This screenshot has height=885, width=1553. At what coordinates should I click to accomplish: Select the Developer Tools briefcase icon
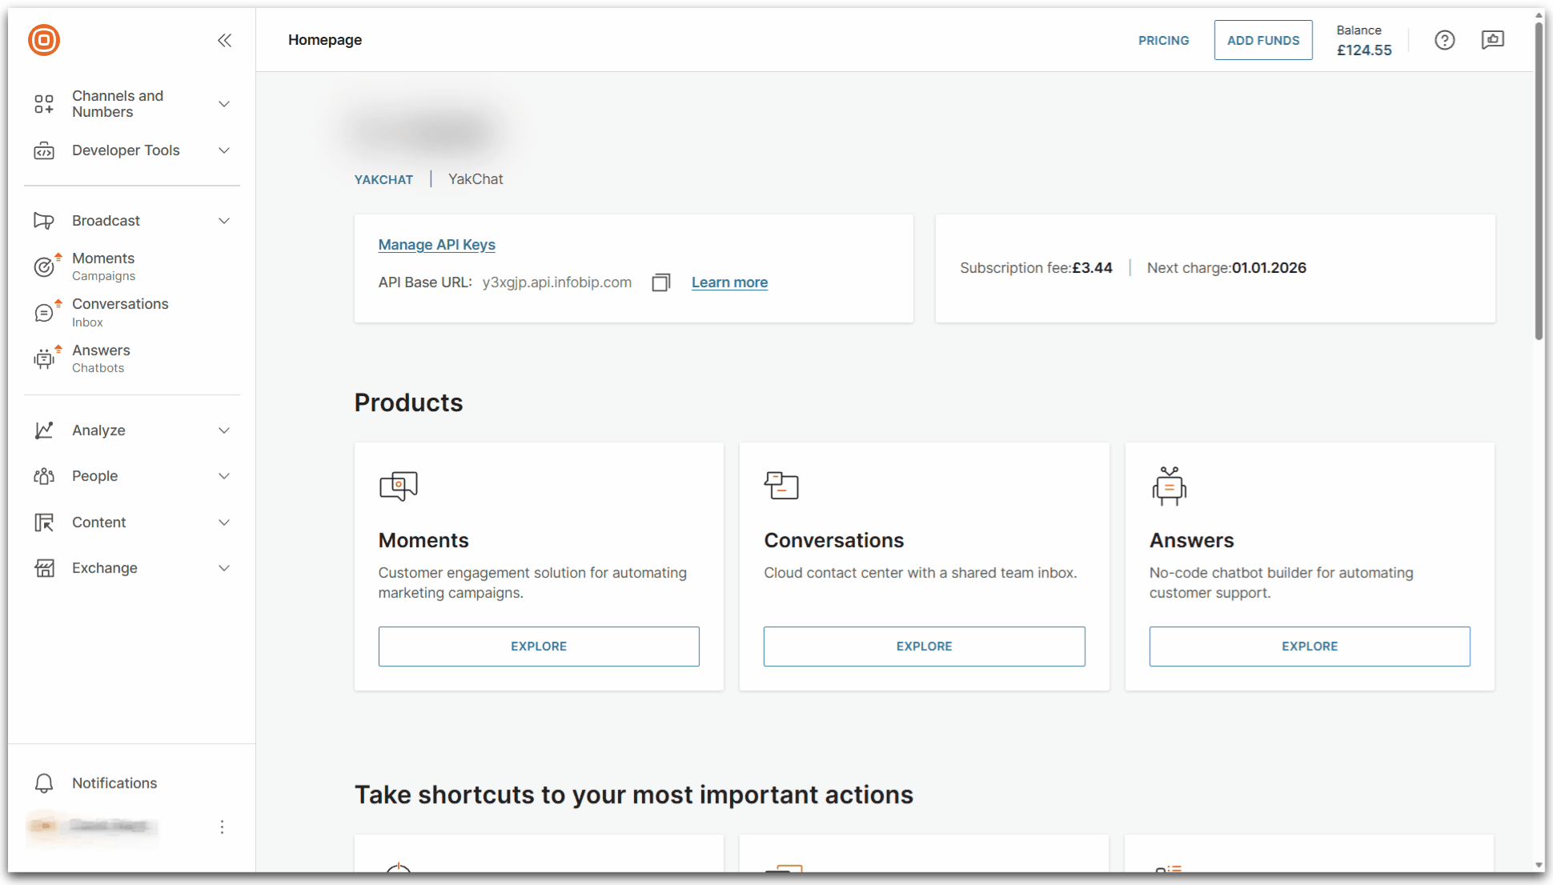coord(45,150)
